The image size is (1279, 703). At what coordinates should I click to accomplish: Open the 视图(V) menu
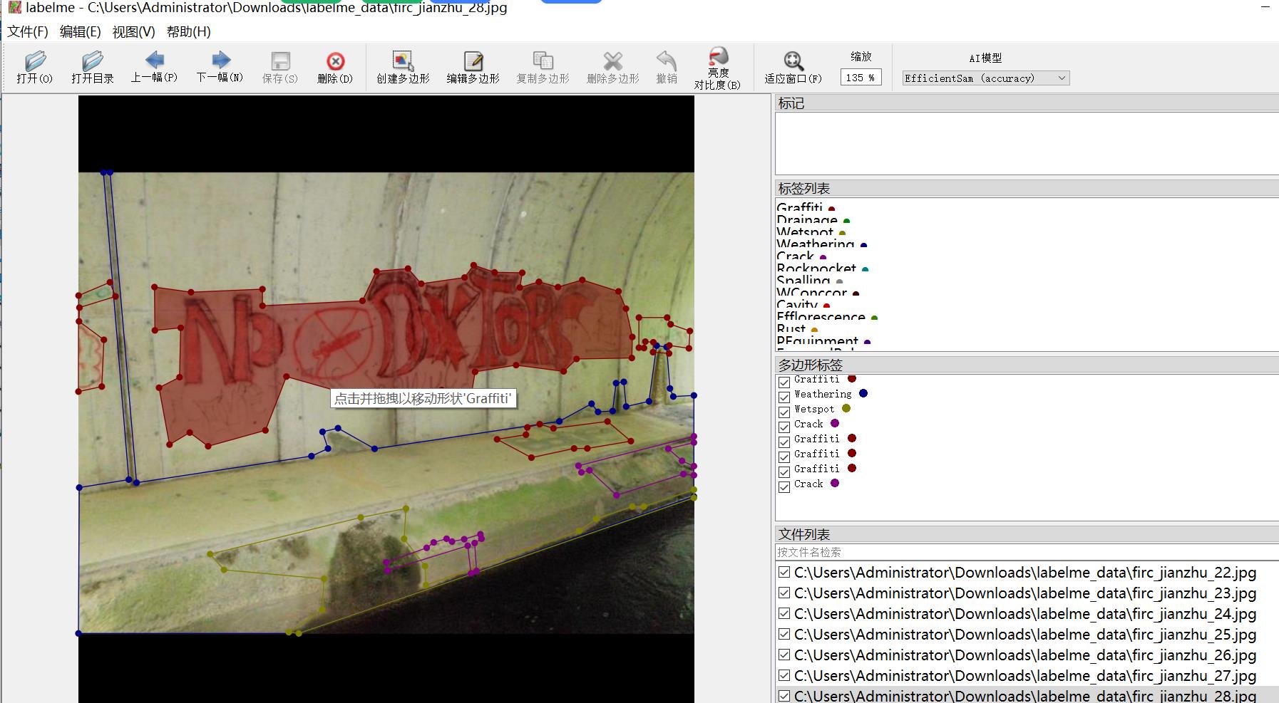(133, 32)
